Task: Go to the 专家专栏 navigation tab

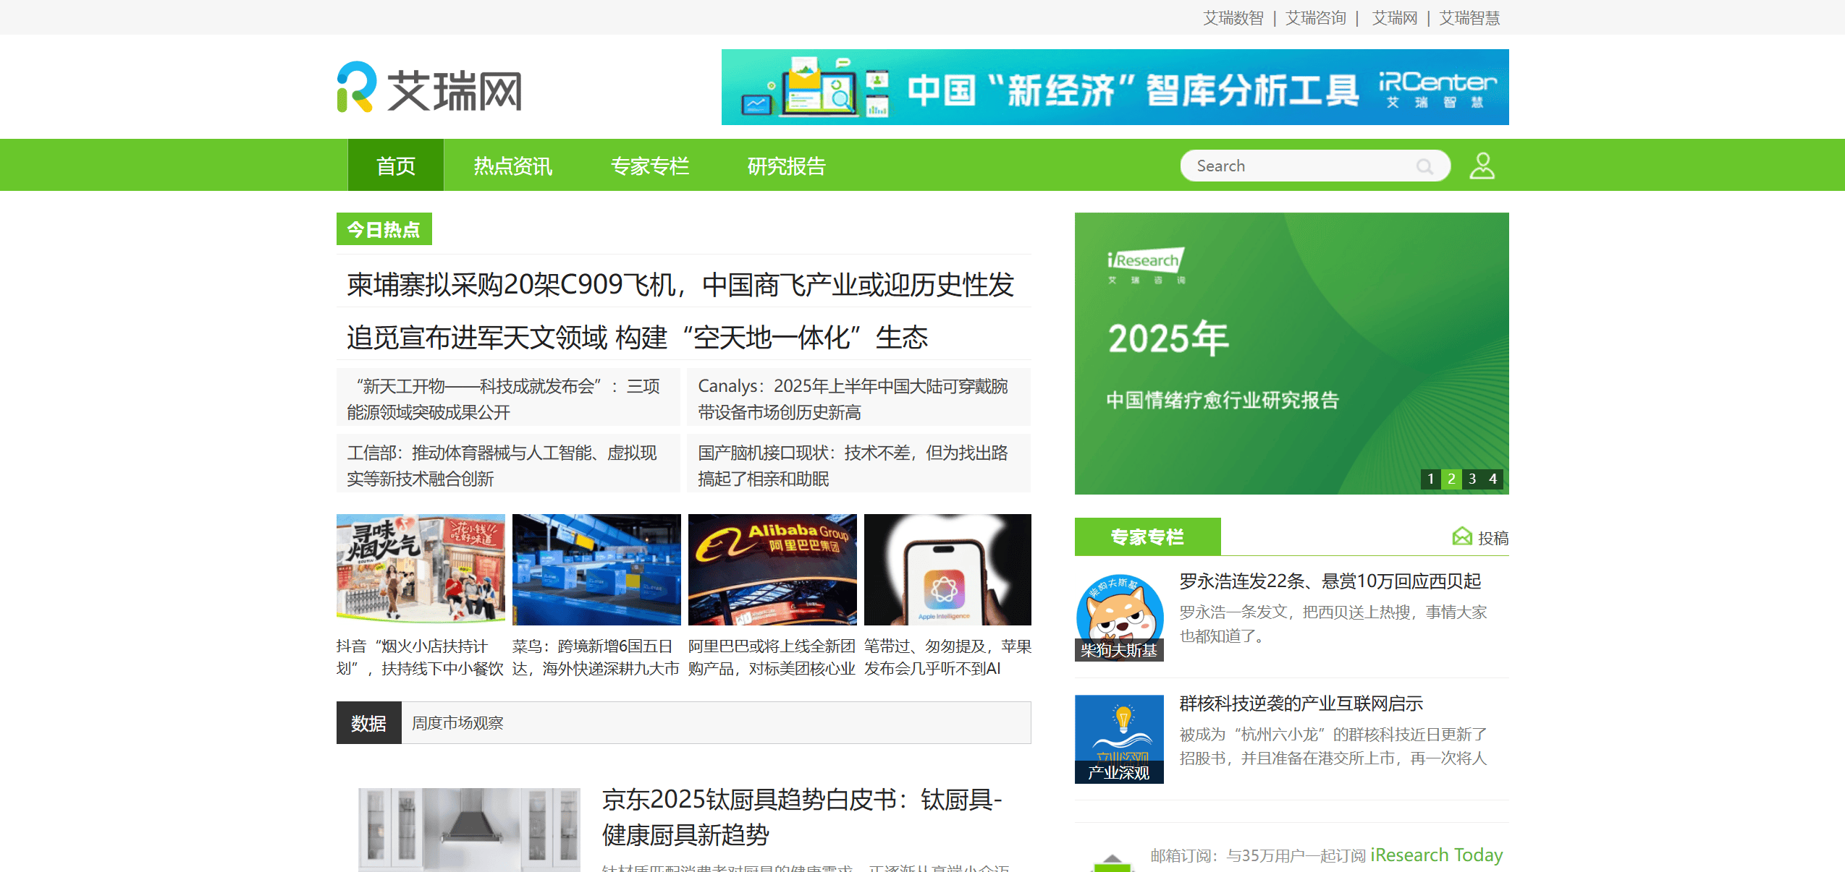Action: 649,166
